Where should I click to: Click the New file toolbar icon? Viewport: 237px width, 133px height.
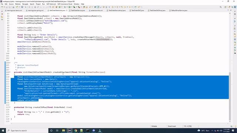(2, 7)
